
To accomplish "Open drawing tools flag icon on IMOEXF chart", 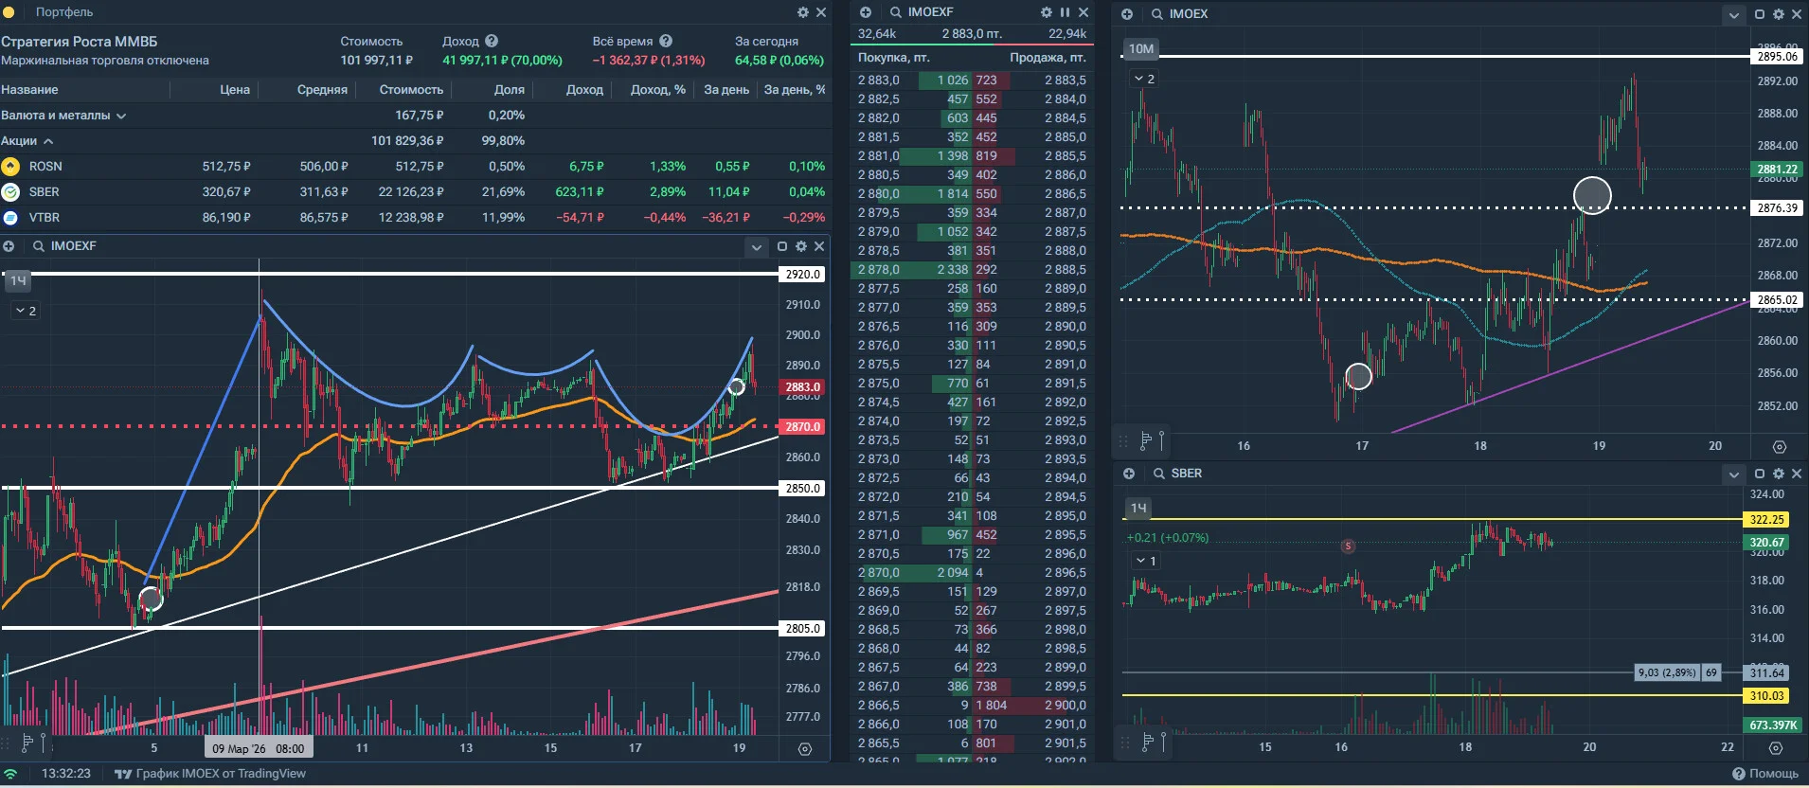I will (27, 743).
